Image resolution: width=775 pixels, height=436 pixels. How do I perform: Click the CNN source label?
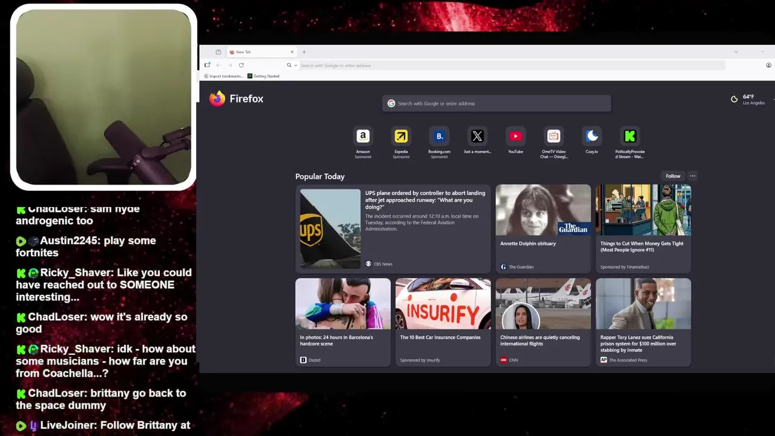[x=509, y=360]
